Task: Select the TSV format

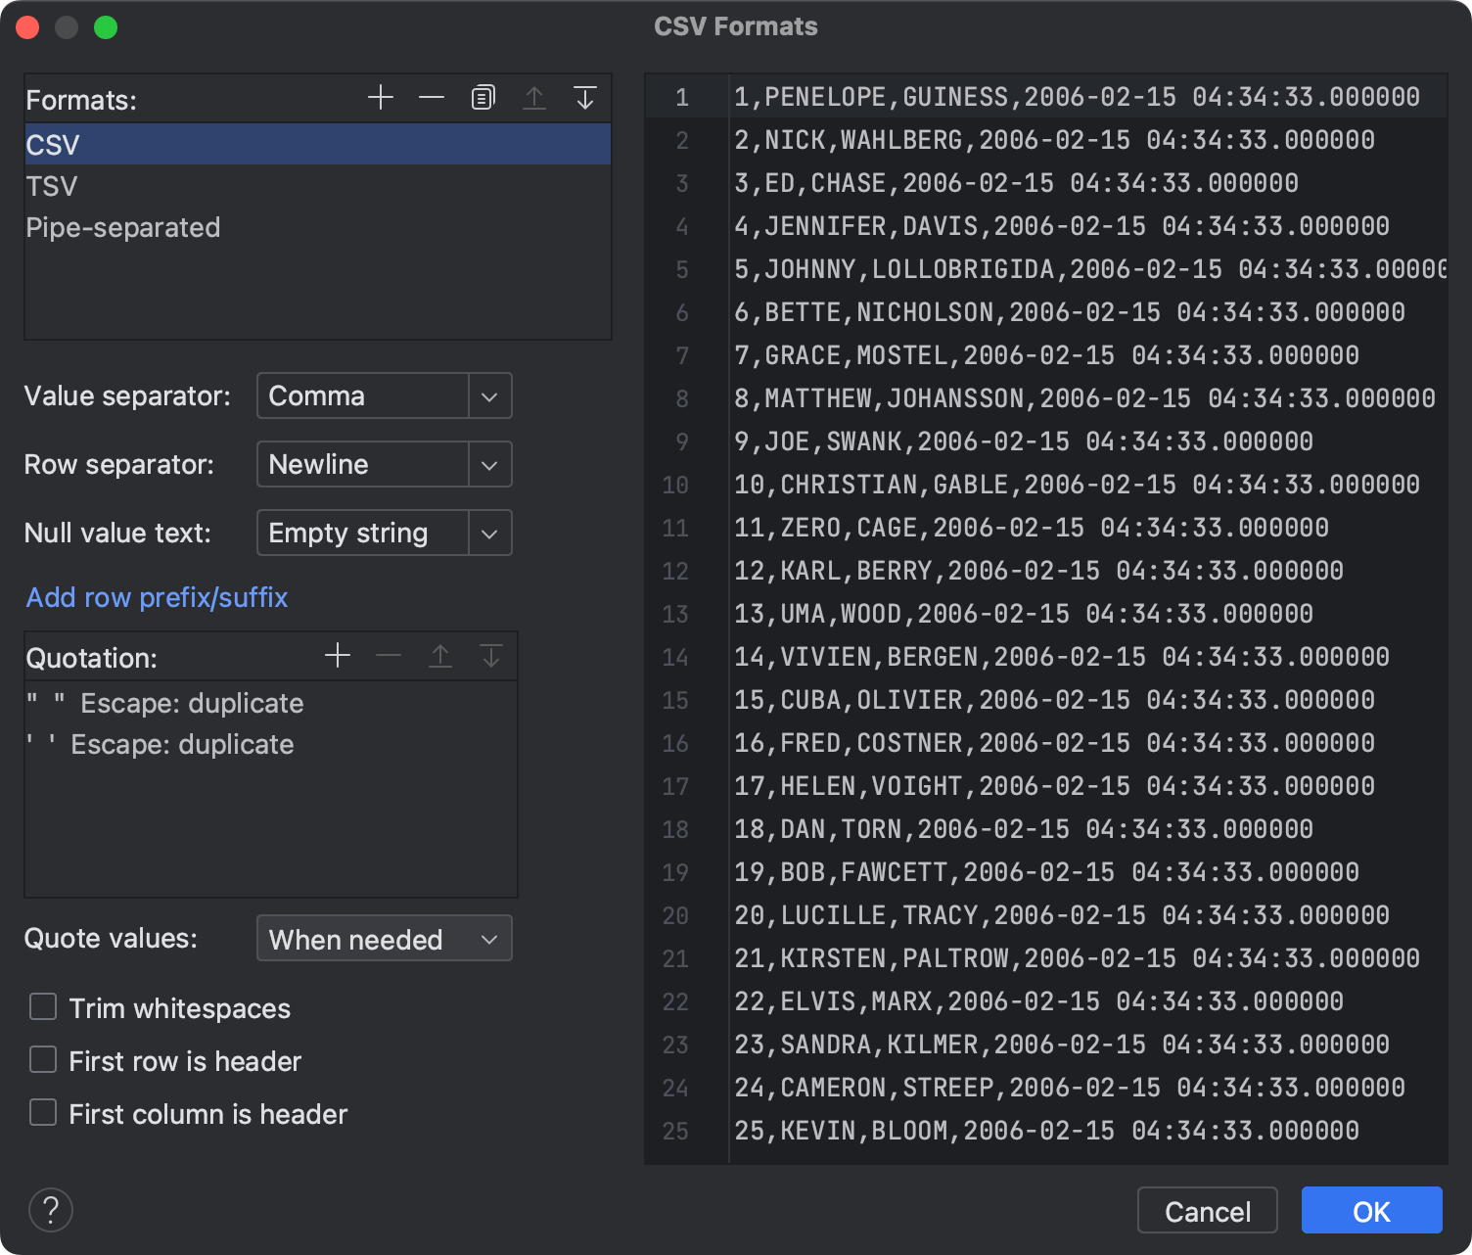Action: click(x=52, y=185)
